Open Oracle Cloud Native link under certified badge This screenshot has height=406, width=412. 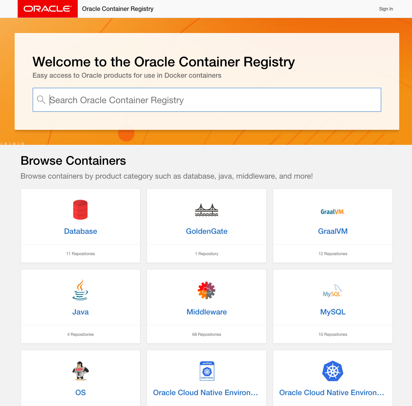point(205,392)
